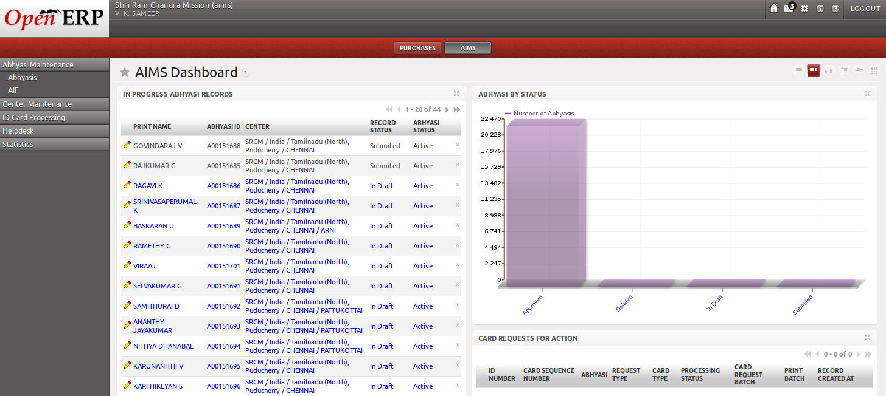Switch to calendar view
The height and width of the screenshot is (396, 886).
point(844,71)
